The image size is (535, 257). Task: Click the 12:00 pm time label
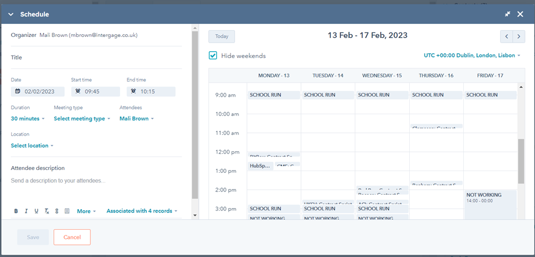pos(227,152)
